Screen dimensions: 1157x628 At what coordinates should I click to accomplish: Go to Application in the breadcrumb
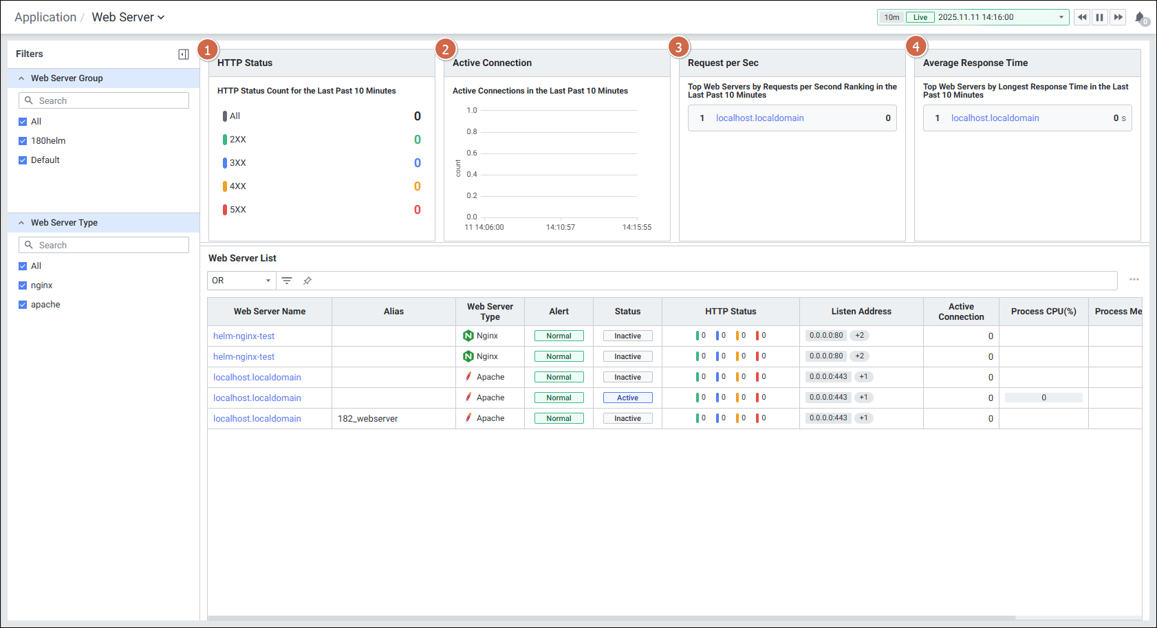tap(45, 17)
